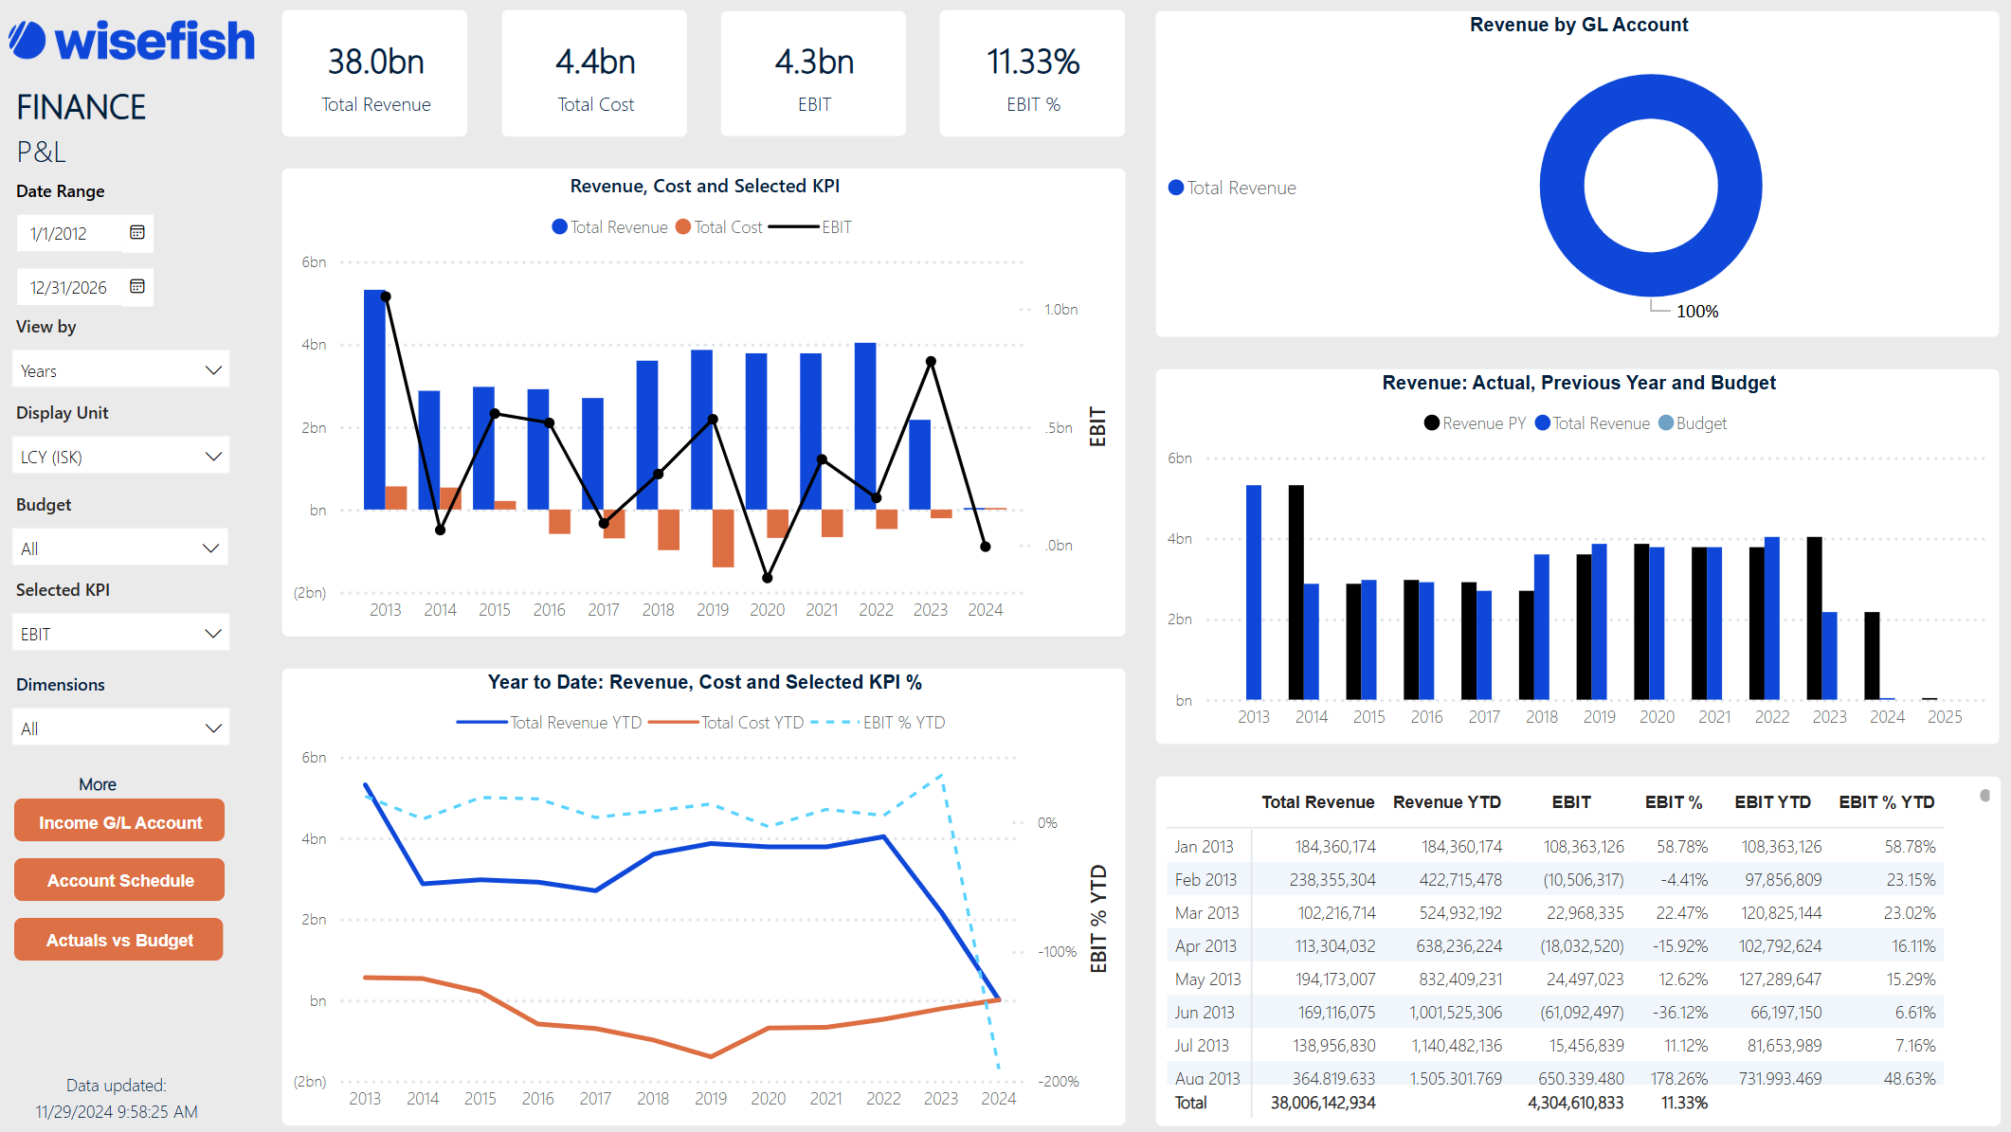
Task: Sort table by EBIT % column header
Action: click(x=1673, y=802)
